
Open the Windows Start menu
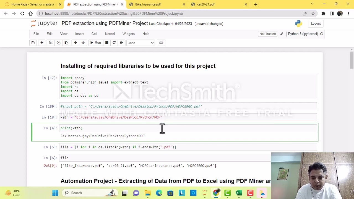pyautogui.click(x=55, y=193)
